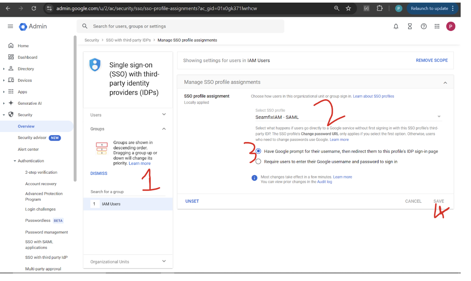The image size is (471, 281).
Task: Click Learn more about group priority
Action: click(x=140, y=163)
